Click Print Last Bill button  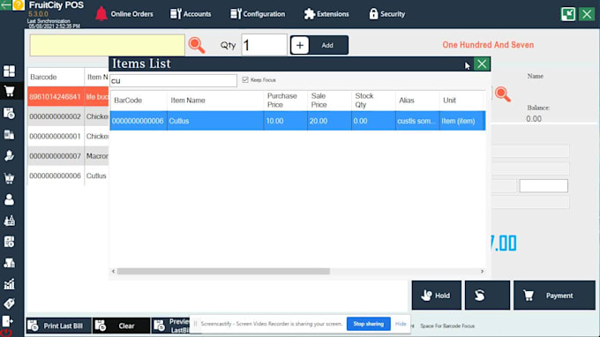(59, 326)
